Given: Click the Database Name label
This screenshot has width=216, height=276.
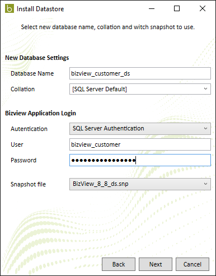Looking at the screenshot, I should click(x=32, y=73).
